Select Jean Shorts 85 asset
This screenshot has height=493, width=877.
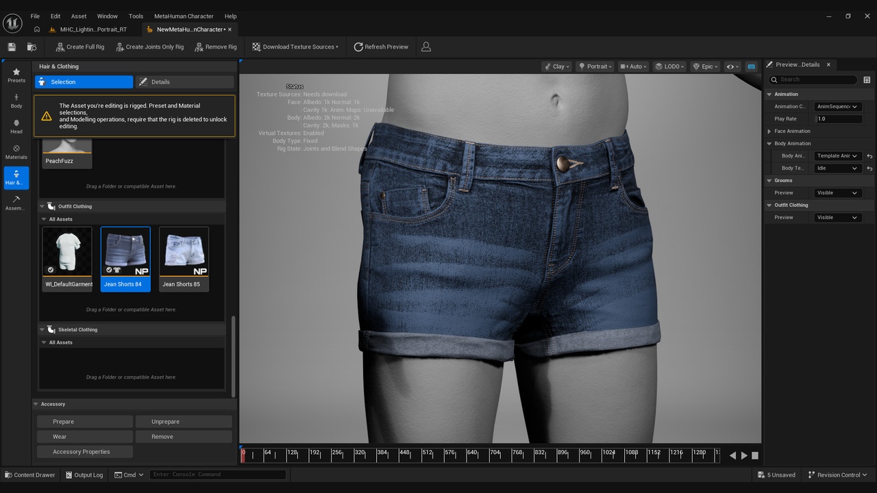point(184,259)
